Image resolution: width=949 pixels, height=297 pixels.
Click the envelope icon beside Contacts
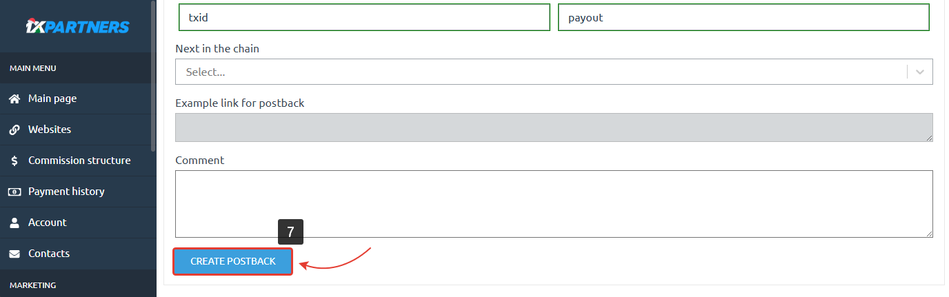[14, 254]
